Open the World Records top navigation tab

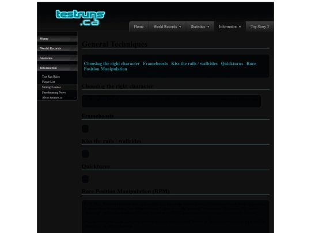click(x=165, y=26)
